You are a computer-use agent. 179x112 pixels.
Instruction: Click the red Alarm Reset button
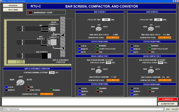coord(167,99)
